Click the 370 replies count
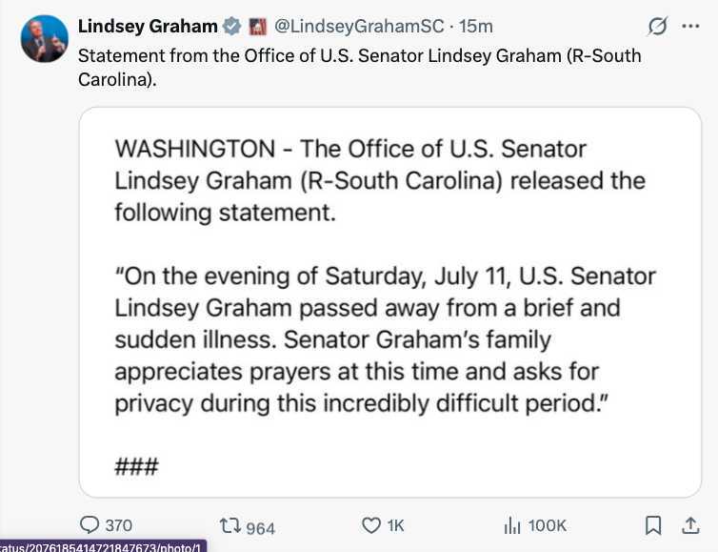718x552 pixels. 119,525
